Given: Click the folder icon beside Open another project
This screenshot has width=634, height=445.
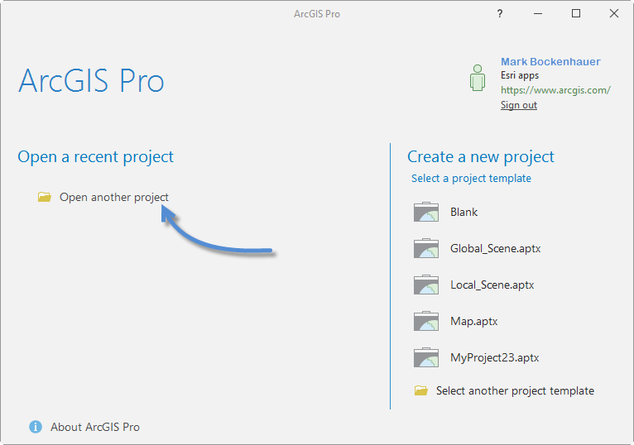Looking at the screenshot, I should click(x=45, y=197).
